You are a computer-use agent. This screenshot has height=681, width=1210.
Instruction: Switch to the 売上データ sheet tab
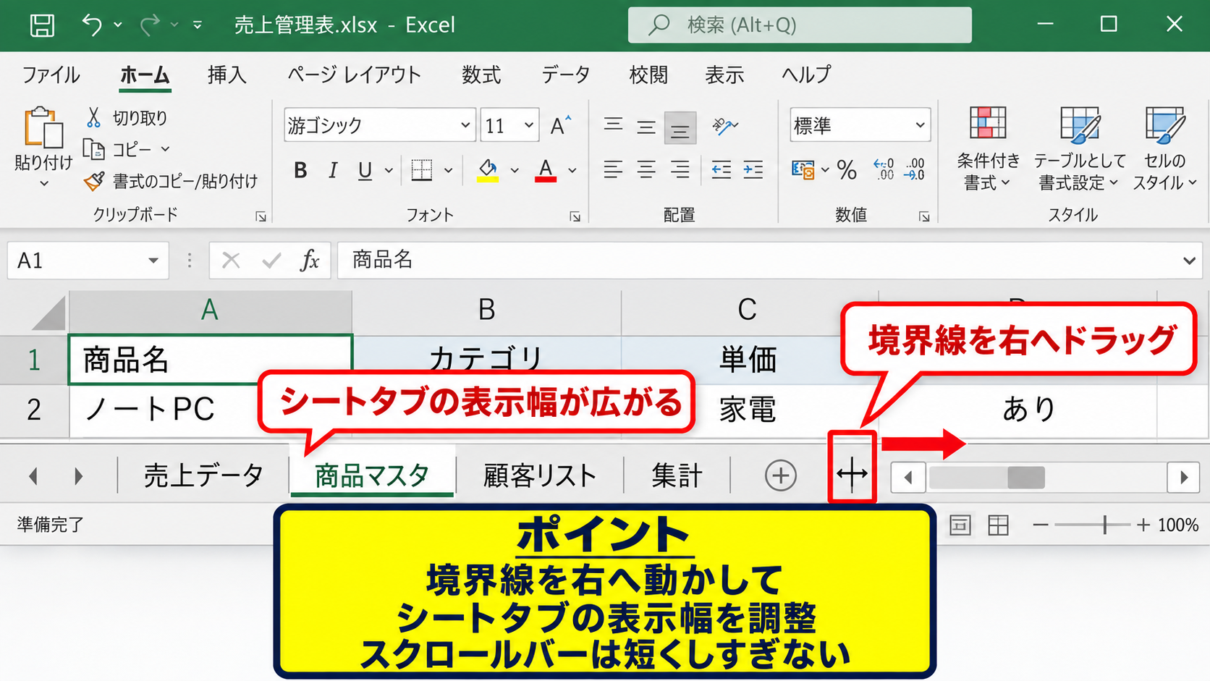click(203, 475)
